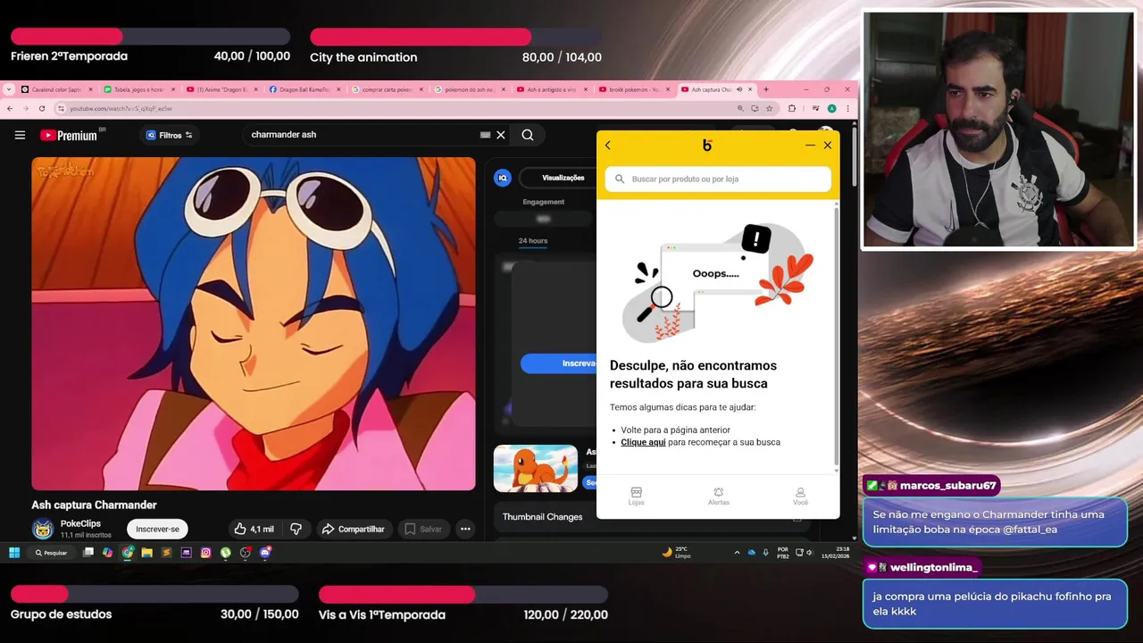Dislike the video with thumbs-down
This screenshot has width=1143, height=643.
296,529
